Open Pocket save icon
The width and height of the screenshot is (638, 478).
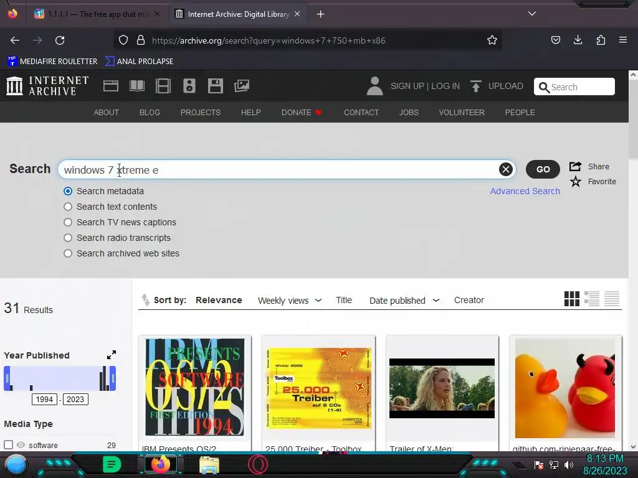tap(555, 40)
